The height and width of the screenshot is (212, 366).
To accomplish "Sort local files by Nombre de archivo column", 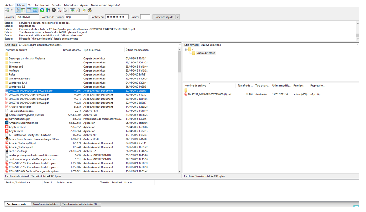I will point(16,50).
